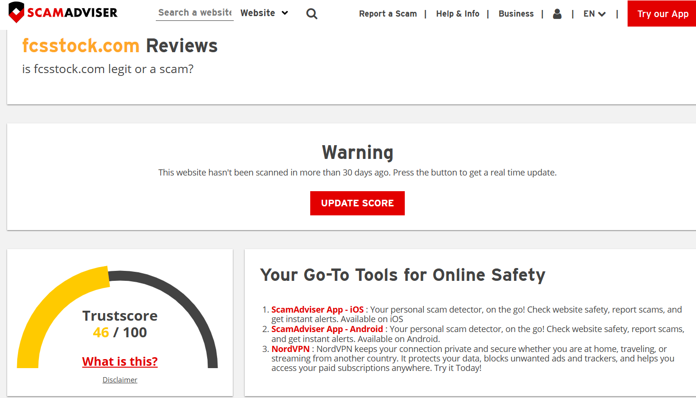Open the user account profile icon

click(557, 14)
